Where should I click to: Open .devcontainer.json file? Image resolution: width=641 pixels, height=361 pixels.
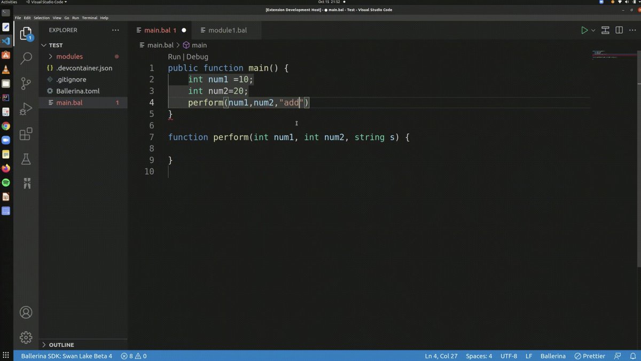click(84, 68)
